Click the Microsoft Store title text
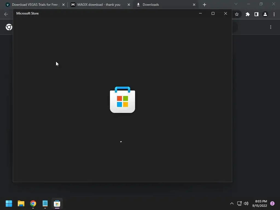The height and width of the screenshot is (210, 280). [x=28, y=13]
